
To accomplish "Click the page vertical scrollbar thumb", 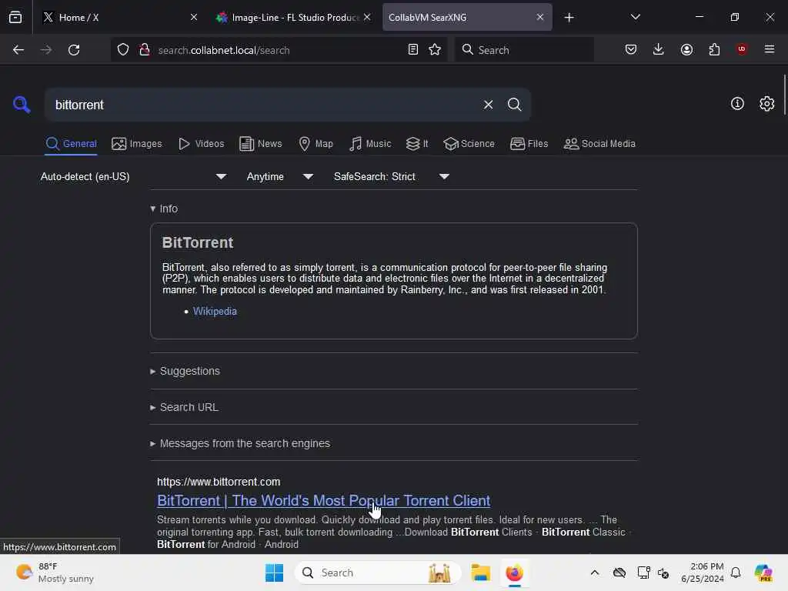I will click(784, 95).
